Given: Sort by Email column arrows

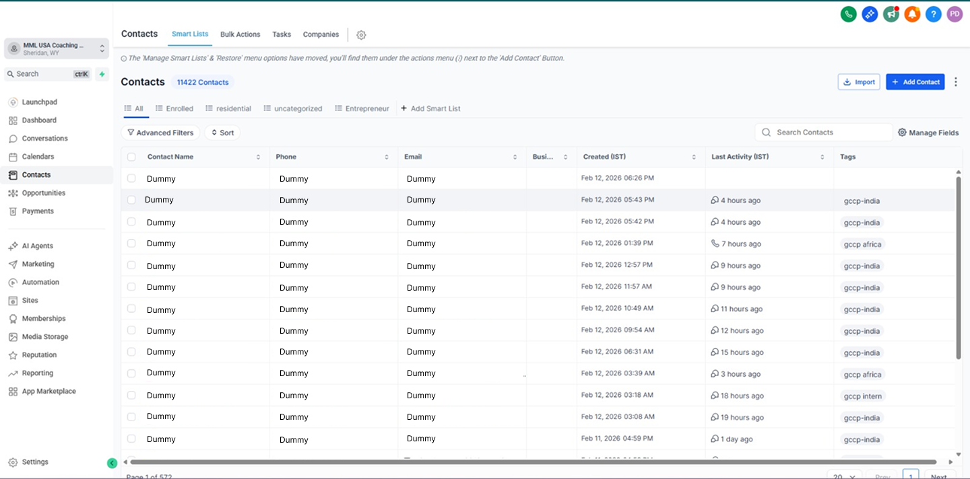Looking at the screenshot, I should click(x=515, y=157).
